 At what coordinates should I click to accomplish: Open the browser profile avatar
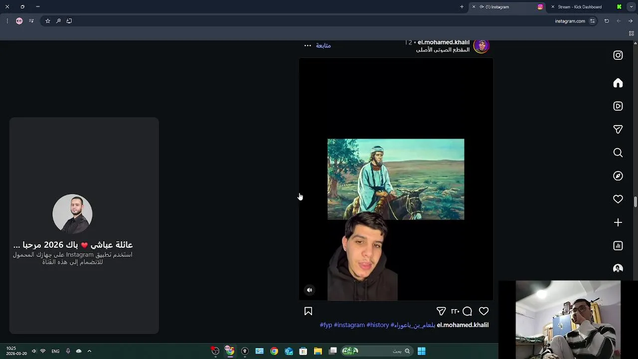tap(19, 21)
